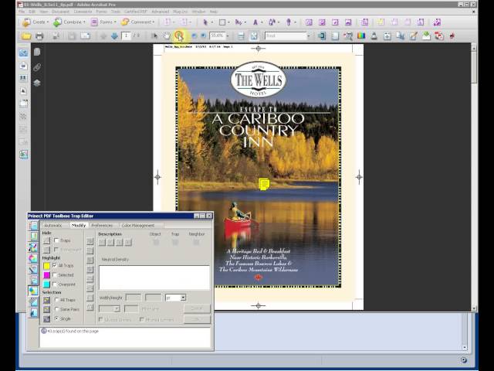Viewport: 494px width, 371px height.
Task: Open the Forms dropdown
Action: click(x=103, y=22)
